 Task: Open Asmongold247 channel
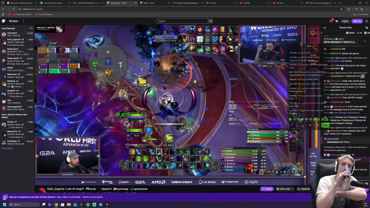pos(17,108)
